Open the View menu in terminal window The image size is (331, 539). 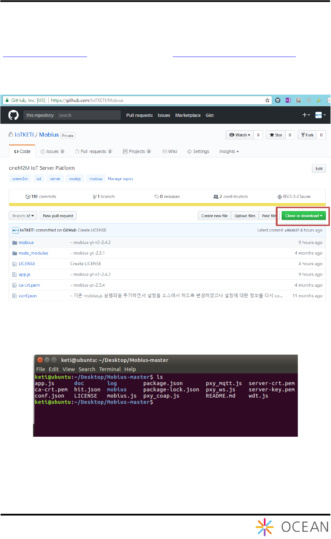point(68,369)
